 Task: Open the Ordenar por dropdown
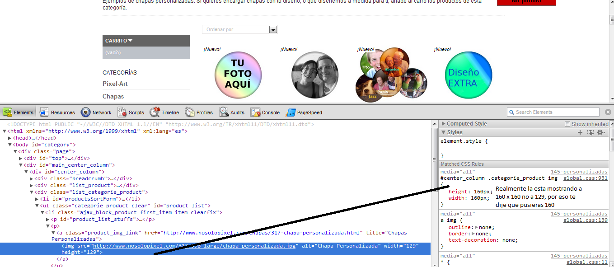(x=273, y=29)
